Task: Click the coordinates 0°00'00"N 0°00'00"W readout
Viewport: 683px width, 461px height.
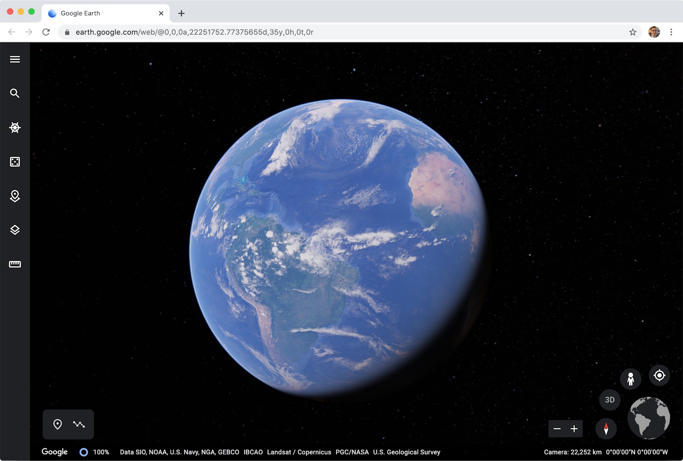Action: point(637,452)
